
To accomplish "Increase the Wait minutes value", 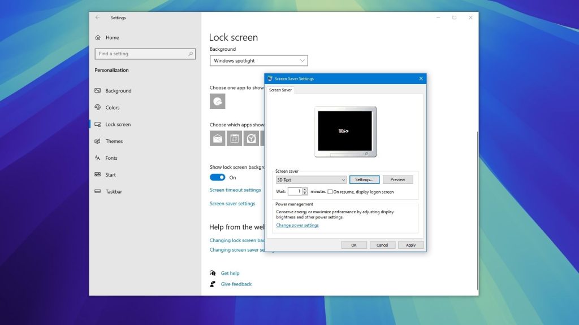I will click(x=305, y=189).
